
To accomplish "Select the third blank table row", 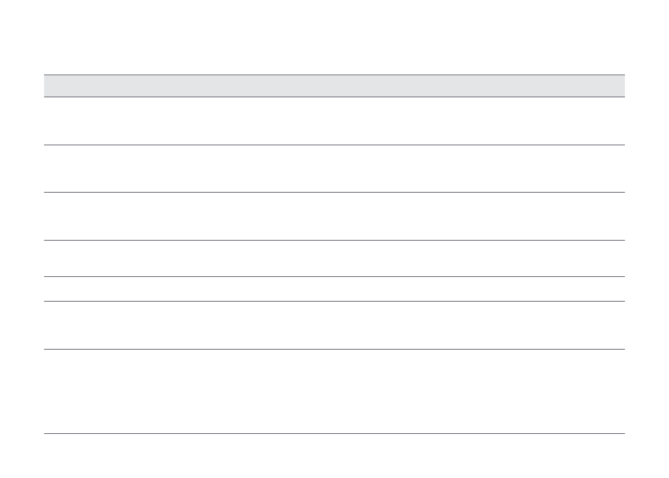I will [334, 216].
